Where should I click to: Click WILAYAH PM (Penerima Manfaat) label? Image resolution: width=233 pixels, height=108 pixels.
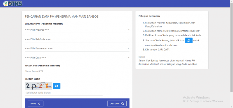44,24
